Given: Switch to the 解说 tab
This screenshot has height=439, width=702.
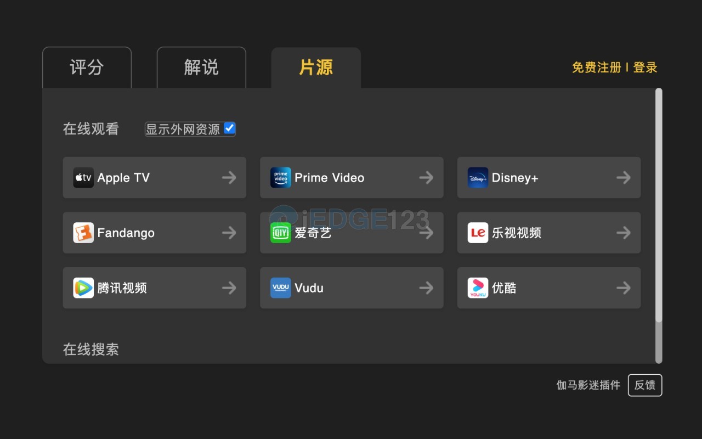Looking at the screenshot, I should [x=201, y=67].
